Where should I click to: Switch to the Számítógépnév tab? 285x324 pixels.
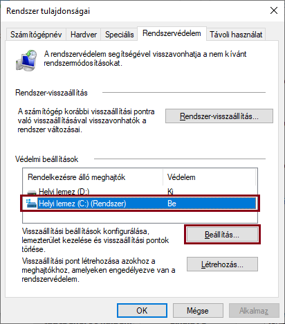click(x=36, y=35)
